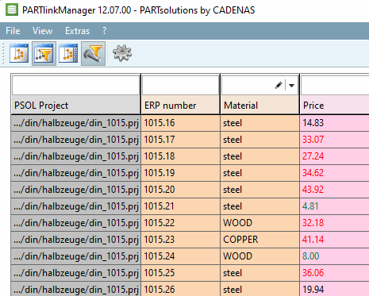369x296 pixels.
Task: Sort by the ERP number column header
Action: coord(181,106)
